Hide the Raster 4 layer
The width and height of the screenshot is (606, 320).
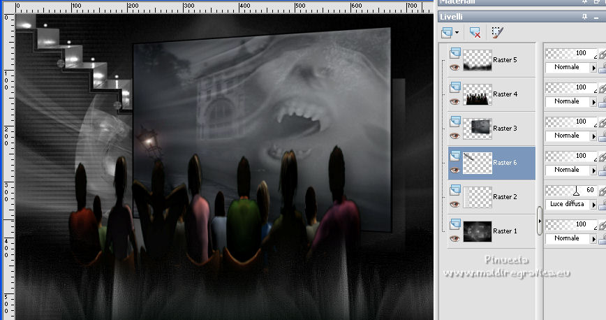(455, 102)
